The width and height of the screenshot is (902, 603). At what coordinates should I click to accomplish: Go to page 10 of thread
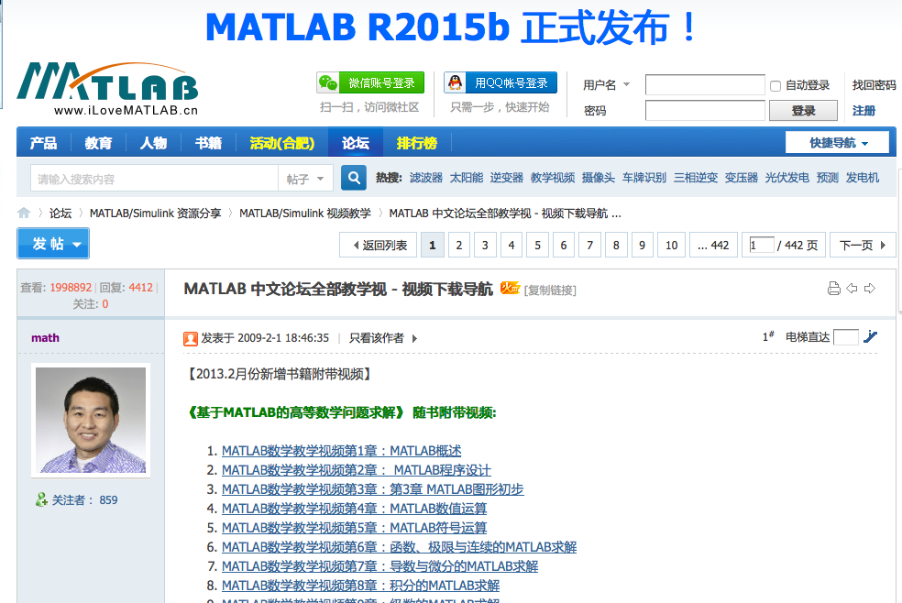point(671,245)
